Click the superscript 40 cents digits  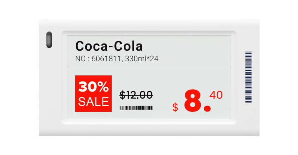coord(216,95)
